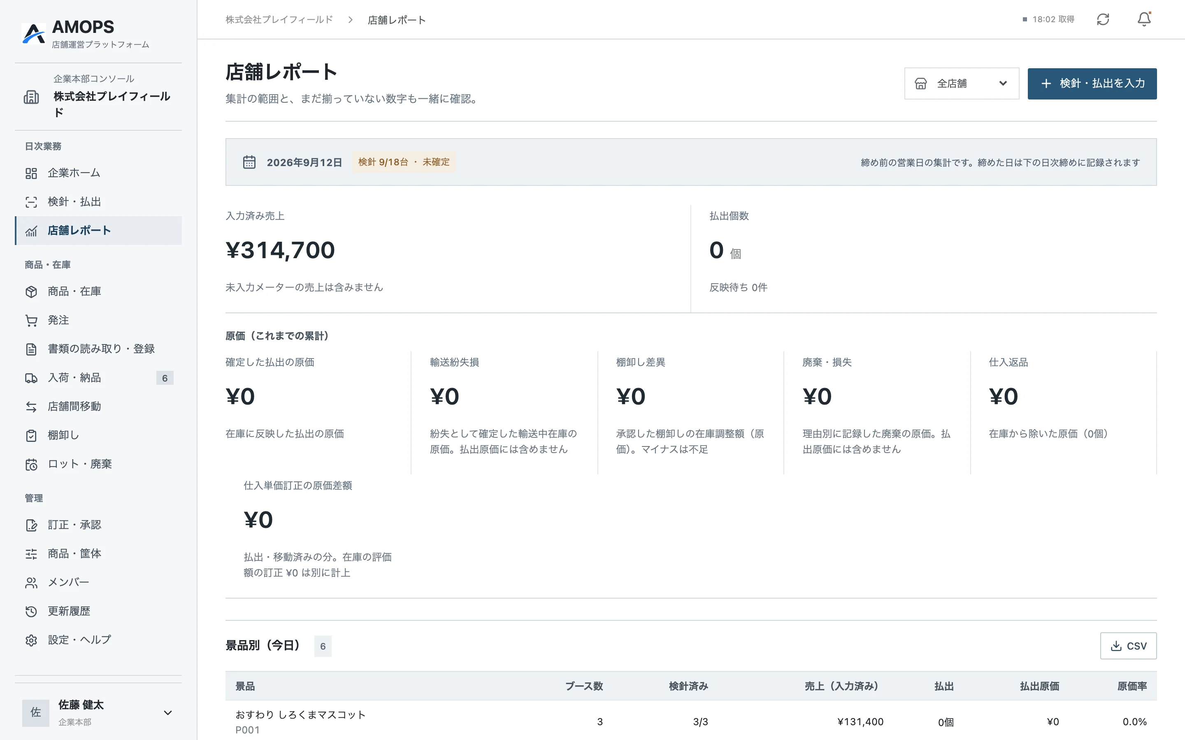Image resolution: width=1185 pixels, height=740 pixels.
Task: Click the 商品・筐体 sliders icon
Action: point(31,554)
